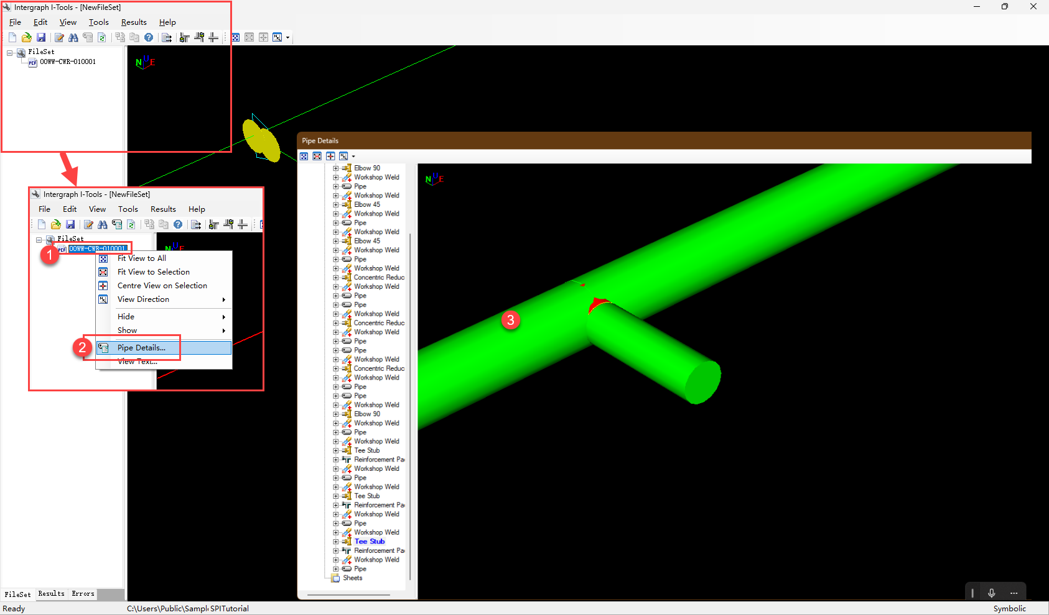Switch to the Errors tab at bottom left
Viewport: 1049px width, 615px height.
tap(83, 594)
